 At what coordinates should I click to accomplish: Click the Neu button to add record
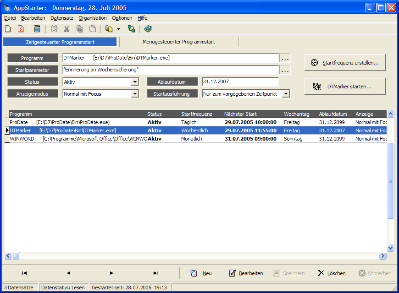click(201, 273)
